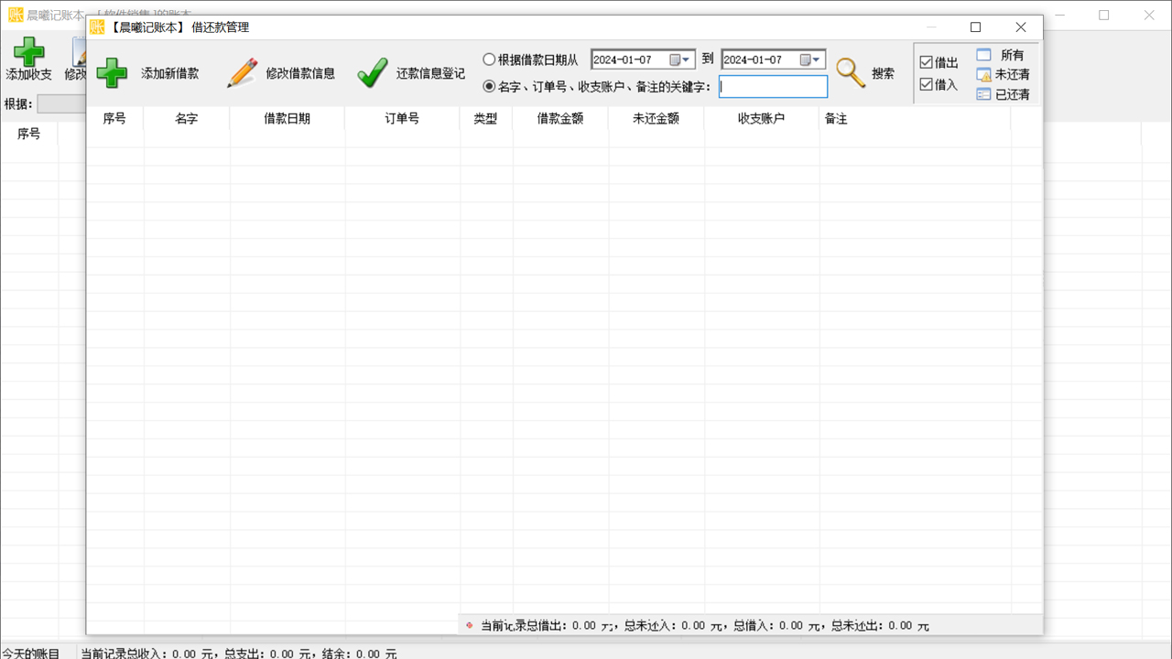Click the pencil 修改借款信息 icon
This screenshot has width=1172, height=659.
[x=243, y=73]
